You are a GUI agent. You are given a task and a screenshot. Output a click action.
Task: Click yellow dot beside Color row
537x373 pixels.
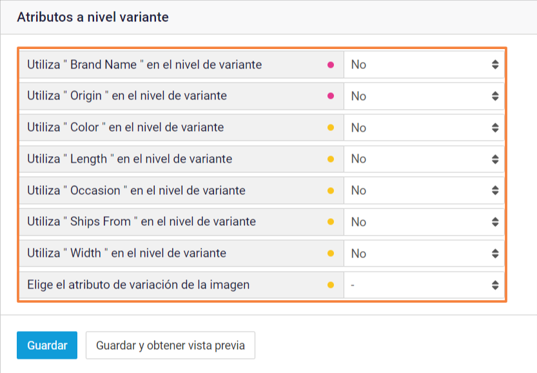coord(331,128)
